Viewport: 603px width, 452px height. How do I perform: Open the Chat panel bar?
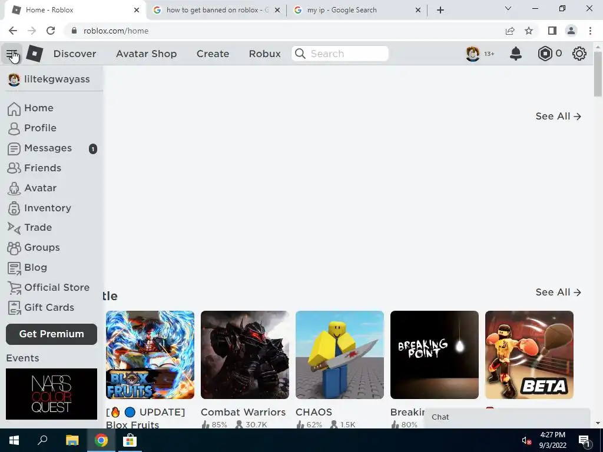tap(506, 417)
